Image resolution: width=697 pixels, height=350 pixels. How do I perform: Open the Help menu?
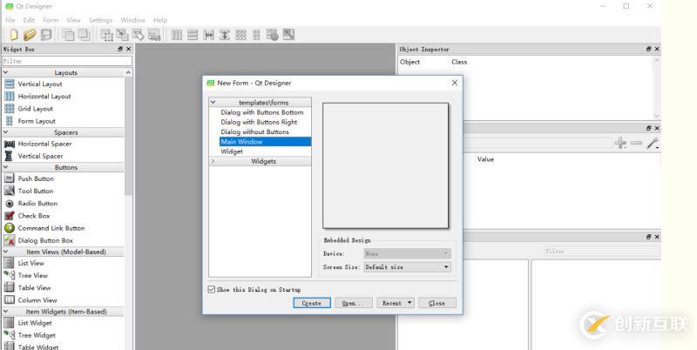tap(160, 20)
